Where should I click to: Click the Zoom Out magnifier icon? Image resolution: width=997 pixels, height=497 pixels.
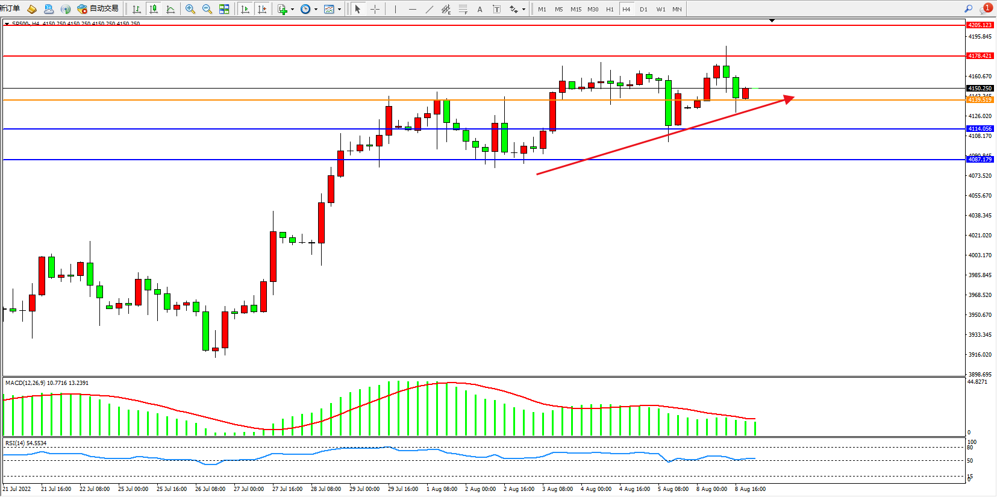point(207,9)
